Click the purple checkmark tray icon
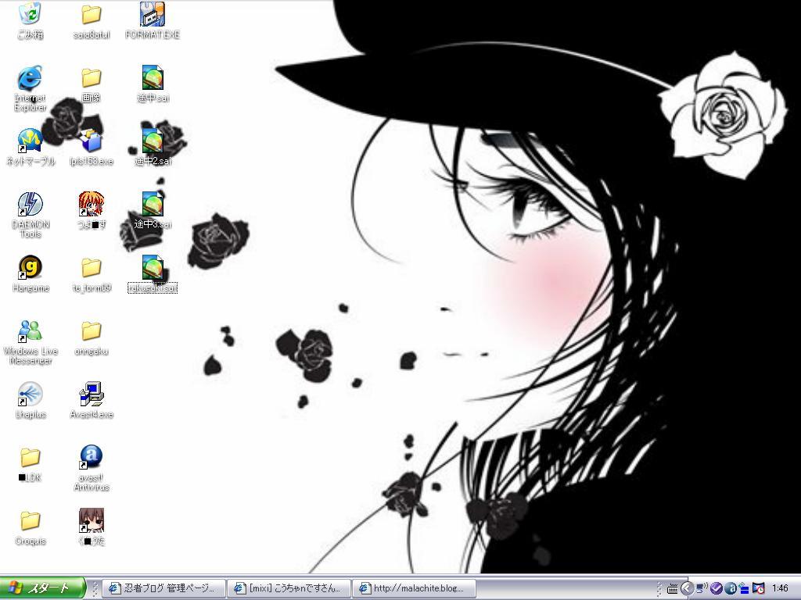The image size is (801, 600). pyautogui.click(x=717, y=589)
